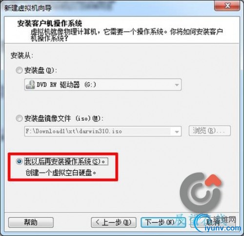Screen dimensions: 244x236
Task: Select the 安装盘镜像文件(iso) radio button
Action: (x=19, y=118)
